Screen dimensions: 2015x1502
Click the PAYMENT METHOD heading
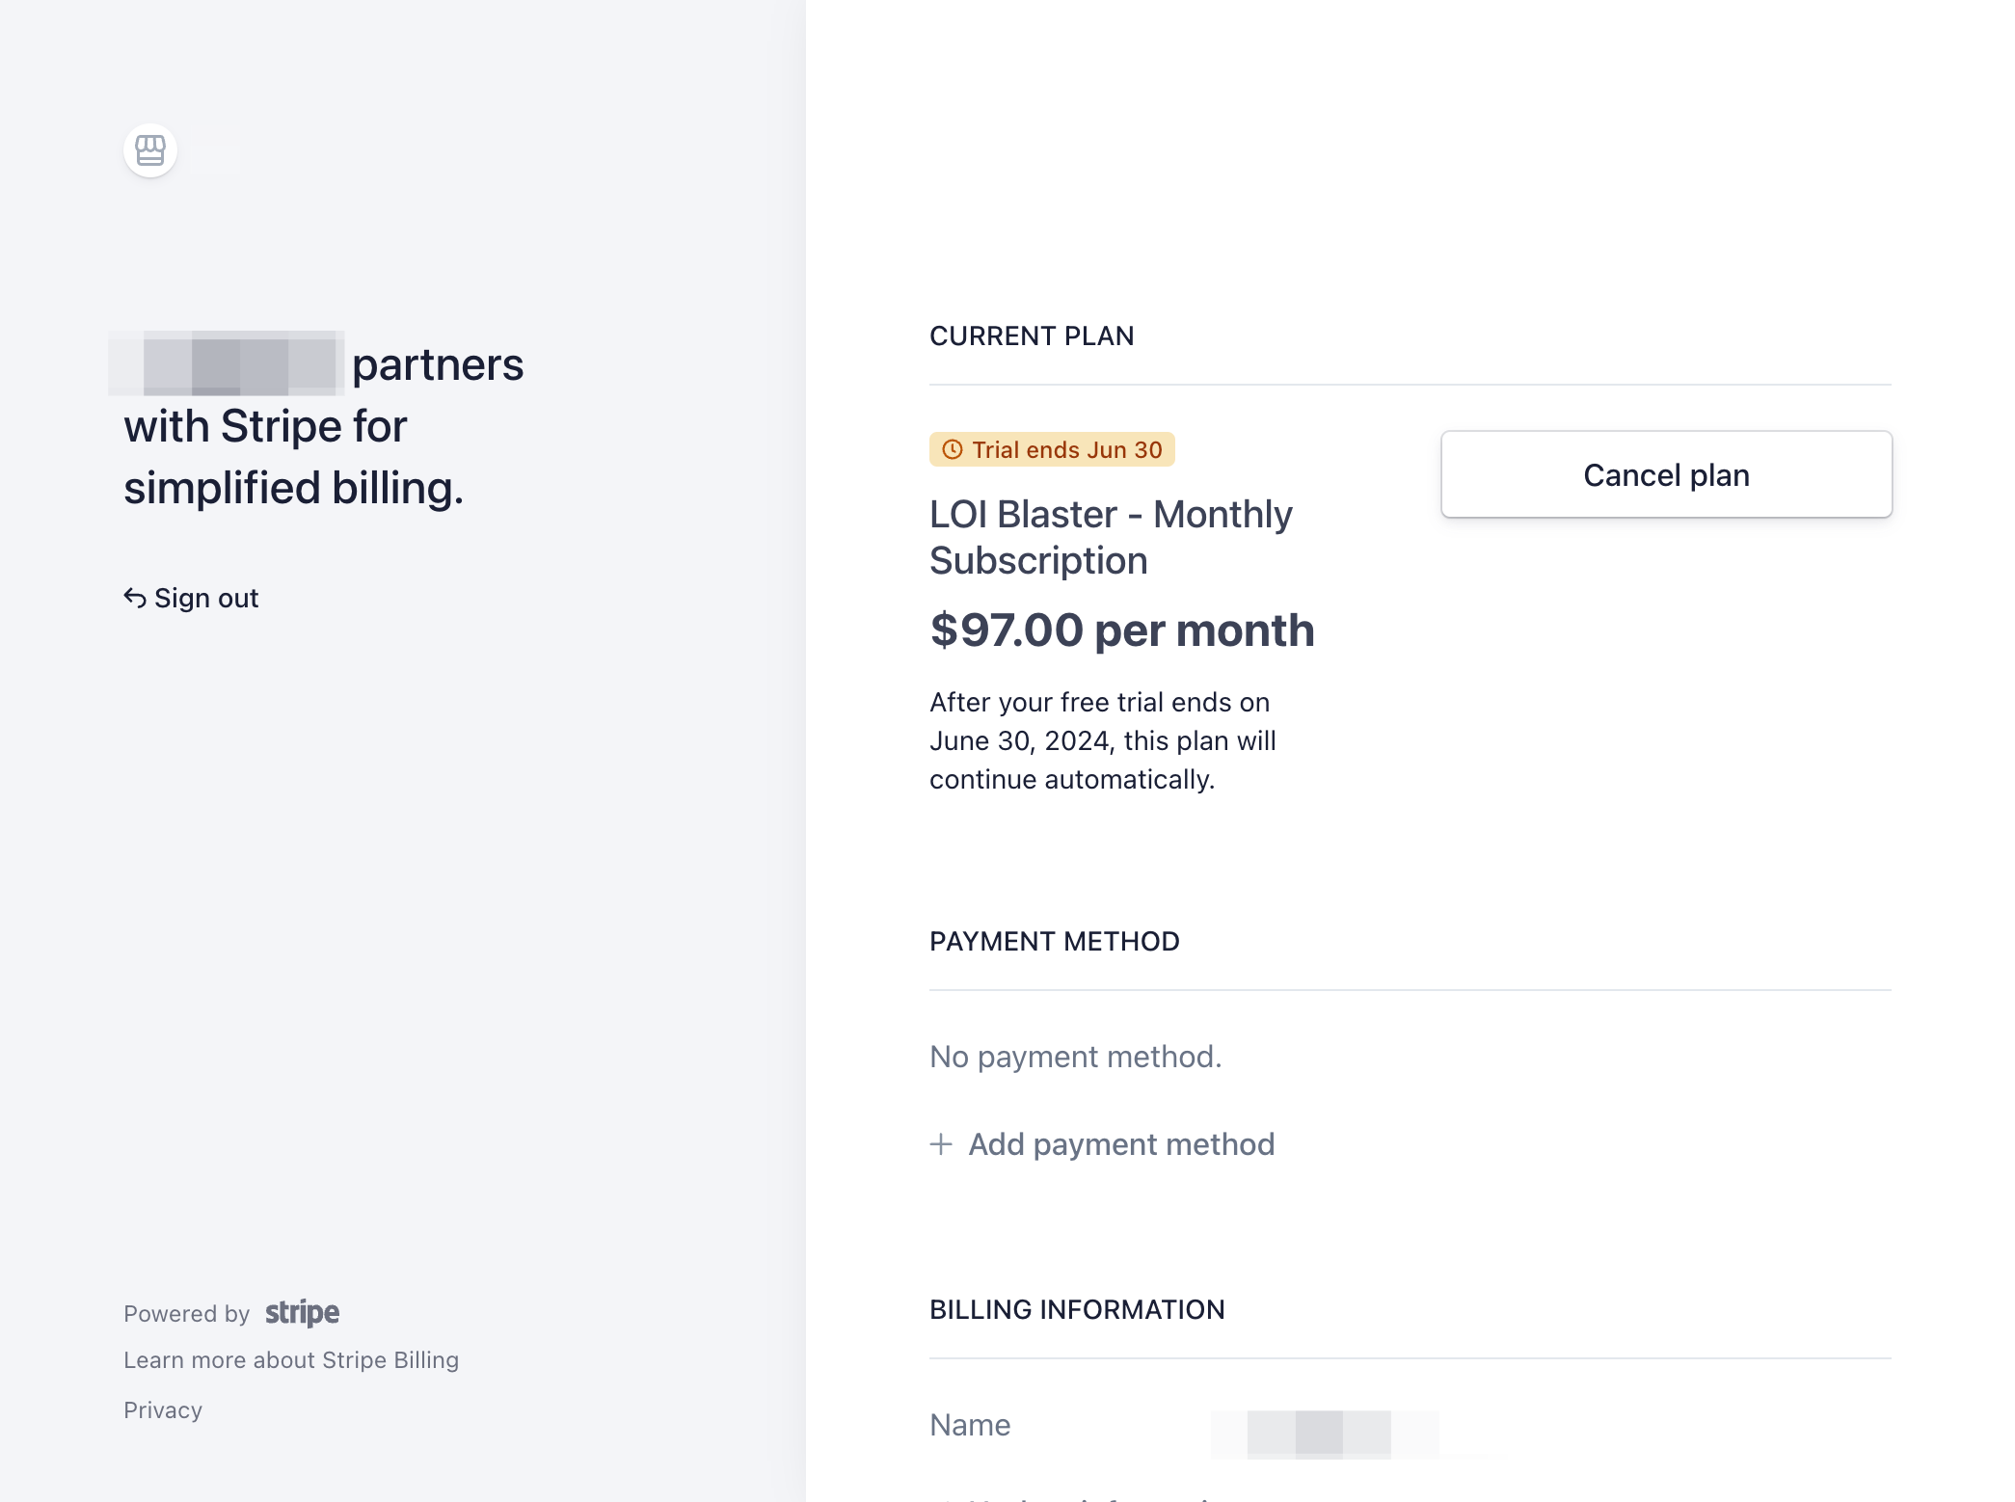(1055, 941)
